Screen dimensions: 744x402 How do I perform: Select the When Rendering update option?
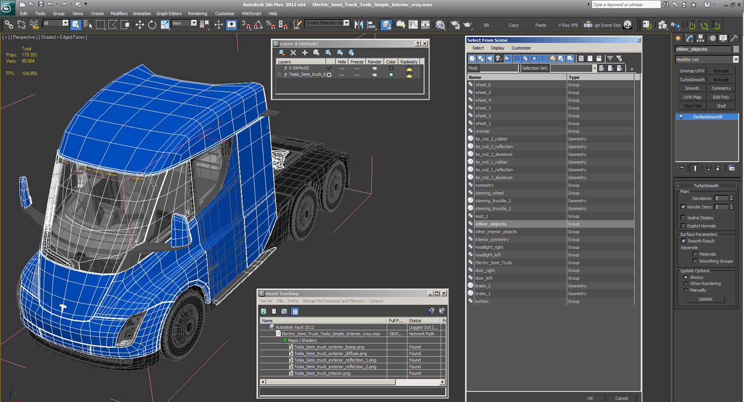pos(686,283)
